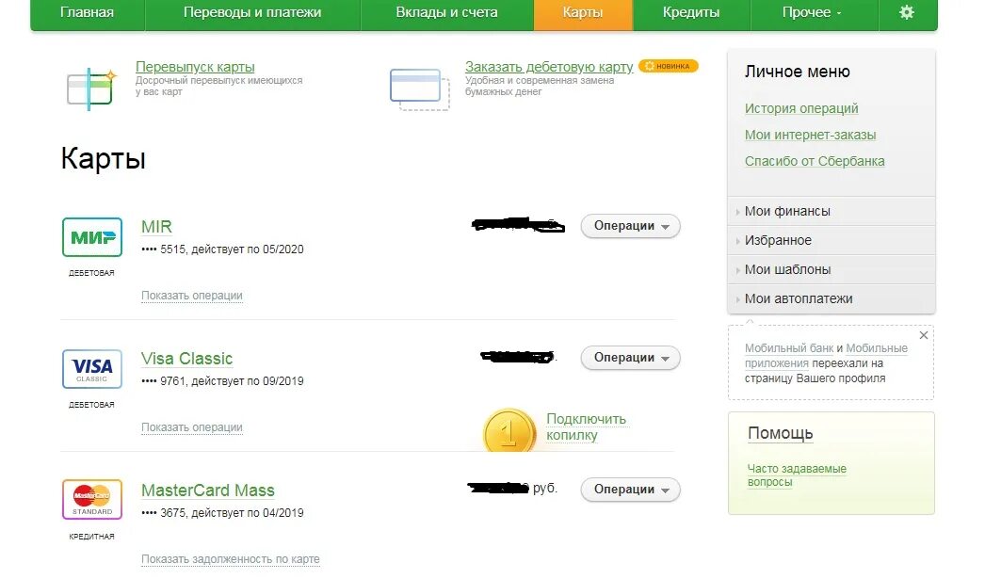
Task: Click the Карты page heading
Action: (x=104, y=158)
